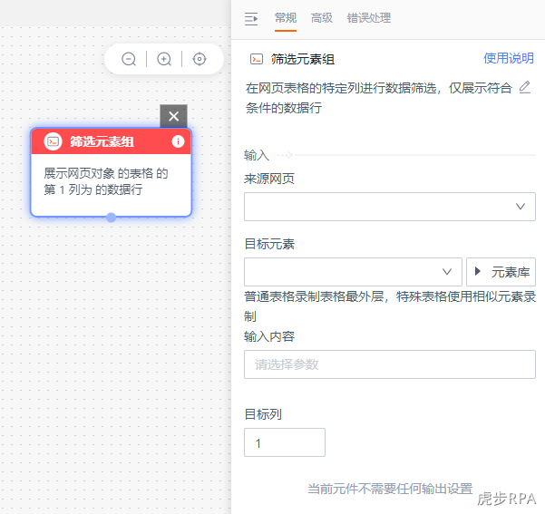Center the canvas with locate icon
This screenshot has width=545, height=514.
[x=200, y=59]
